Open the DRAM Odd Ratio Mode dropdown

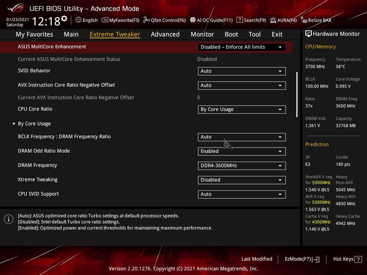[242, 151]
